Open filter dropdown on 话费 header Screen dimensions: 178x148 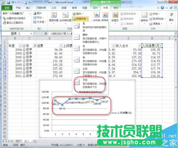click(x=61, y=46)
